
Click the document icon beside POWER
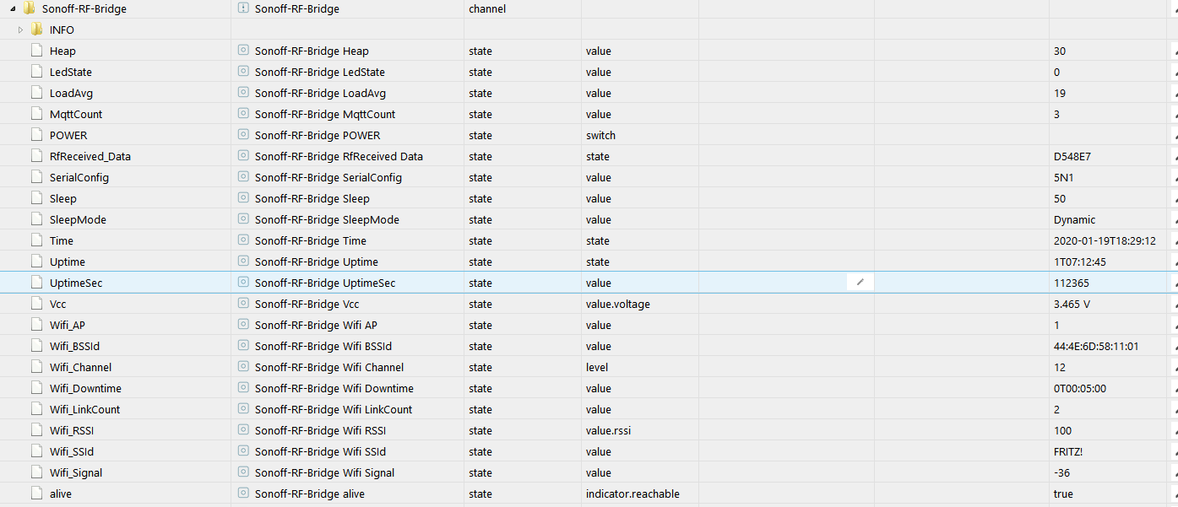[x=36, y=135]
